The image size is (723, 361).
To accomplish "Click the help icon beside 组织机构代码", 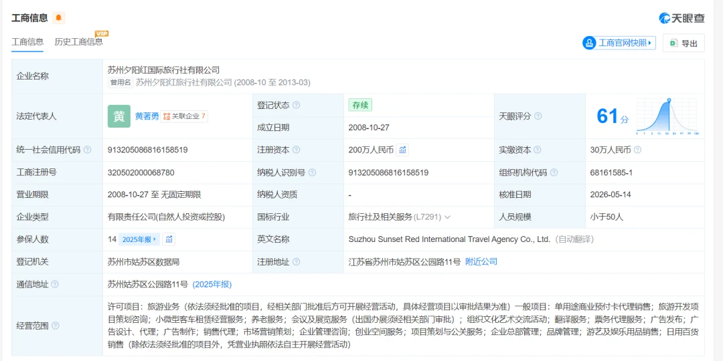I will 554,172.
